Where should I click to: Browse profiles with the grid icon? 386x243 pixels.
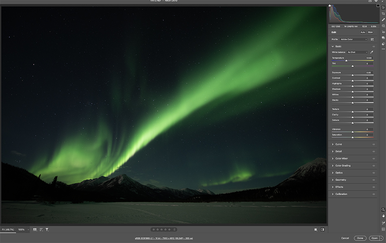coord(372,39)
